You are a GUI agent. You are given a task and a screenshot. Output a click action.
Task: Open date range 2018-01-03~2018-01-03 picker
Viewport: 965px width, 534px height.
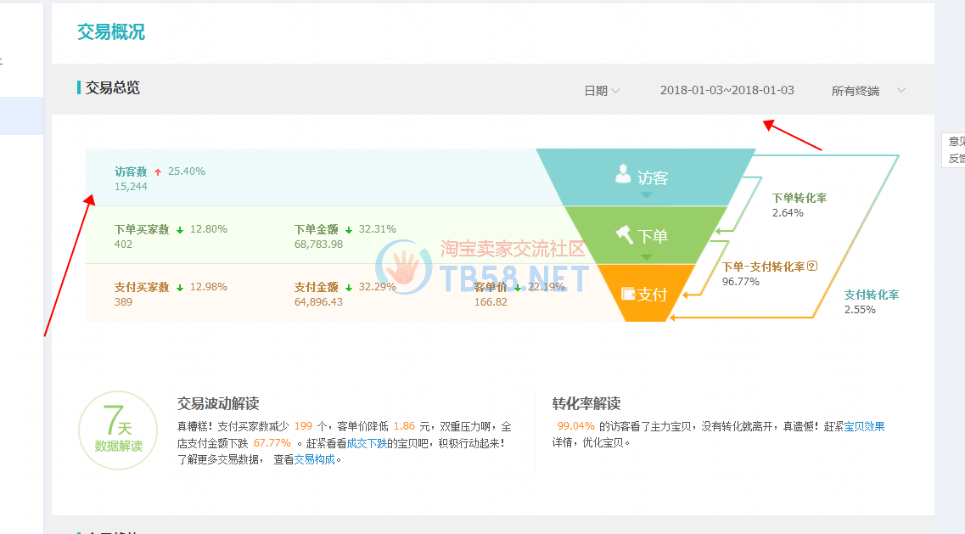(727, 90)
